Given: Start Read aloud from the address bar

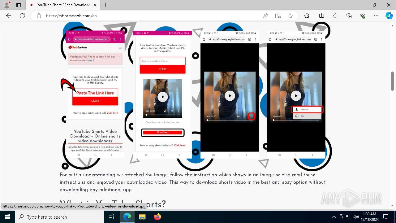Looking at the screenshot, I should tap(265, 16).
